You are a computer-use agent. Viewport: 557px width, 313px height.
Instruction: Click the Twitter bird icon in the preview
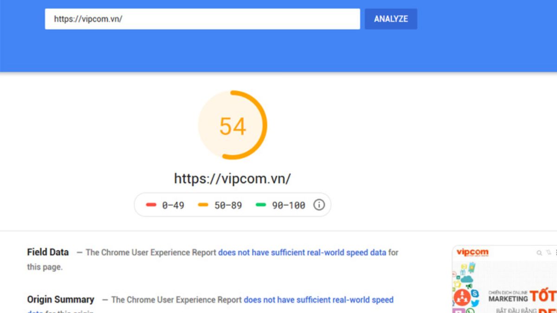(474, 303)
